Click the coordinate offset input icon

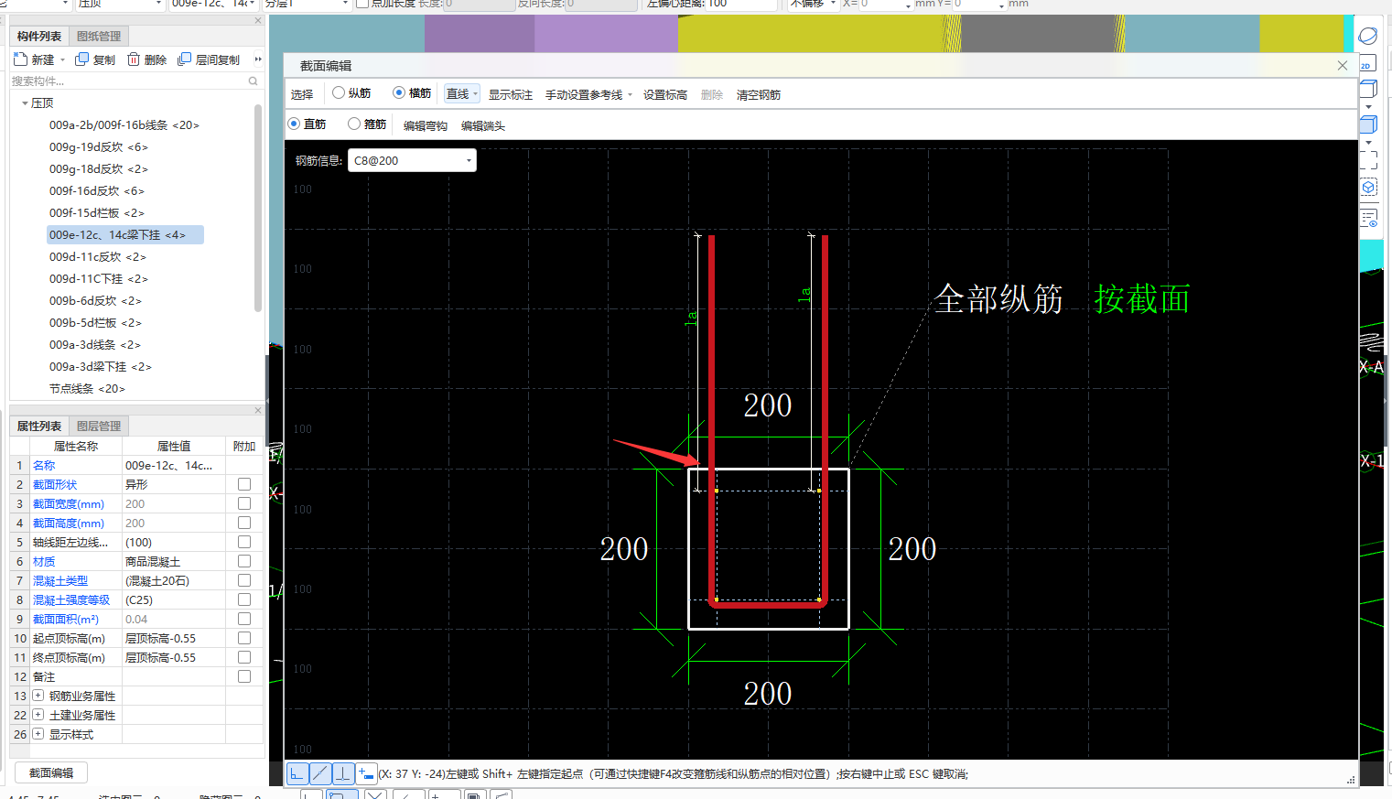pos(365,773)
